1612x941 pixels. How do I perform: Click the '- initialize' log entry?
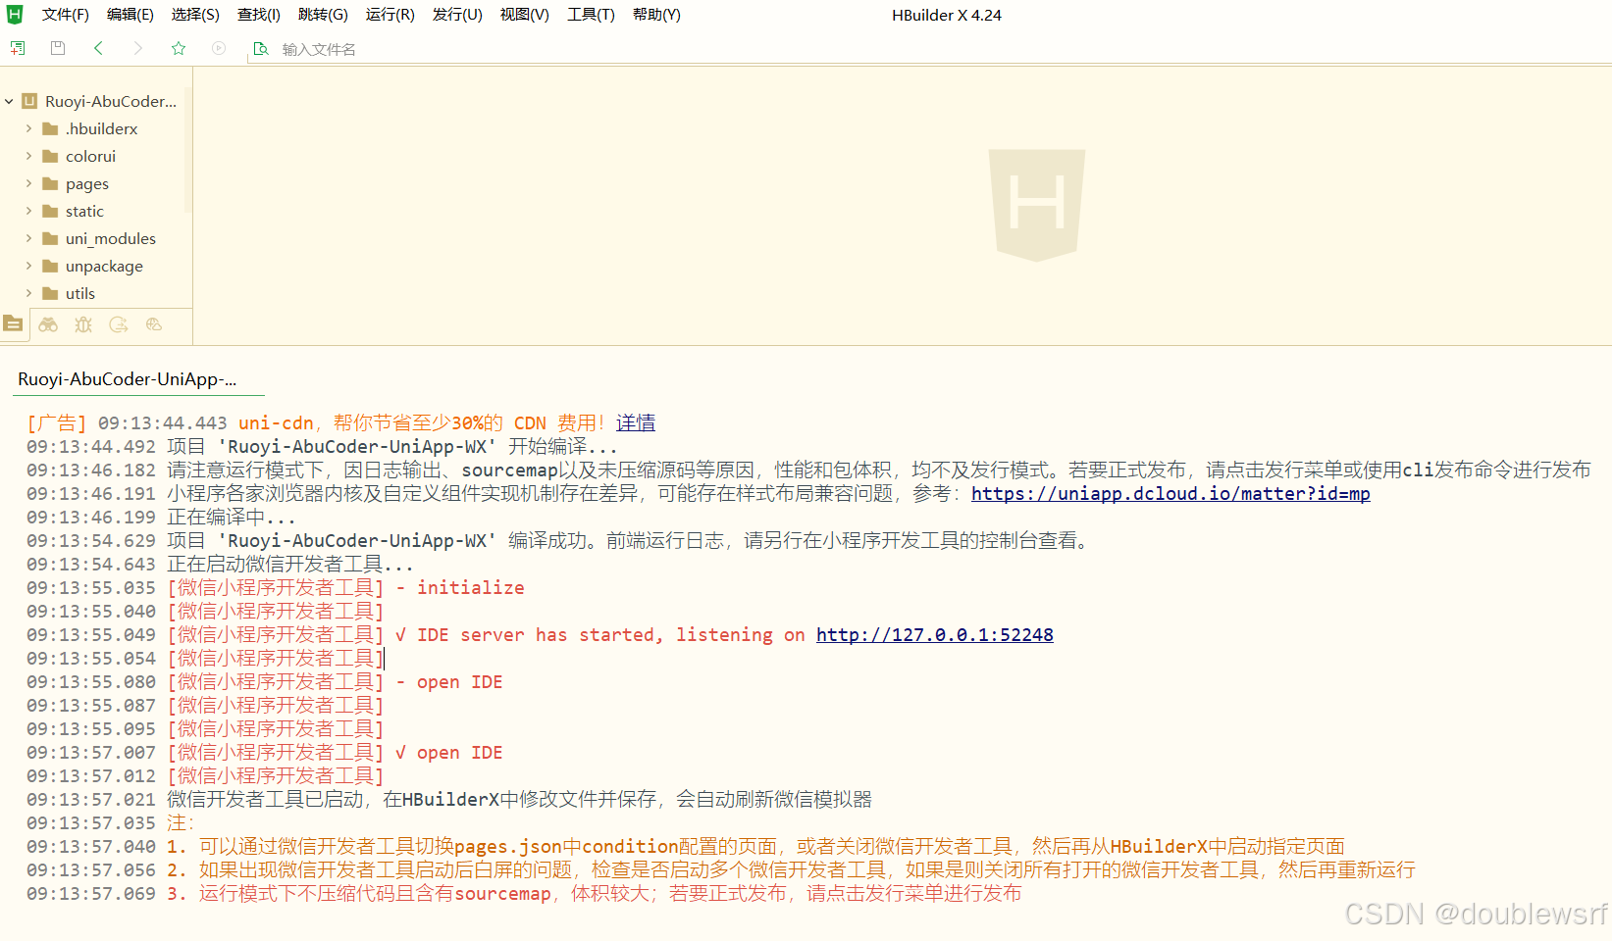click(x=460, y=587)
